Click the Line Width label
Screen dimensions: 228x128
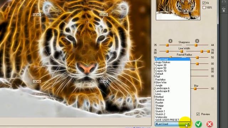[x=184, y=48]
